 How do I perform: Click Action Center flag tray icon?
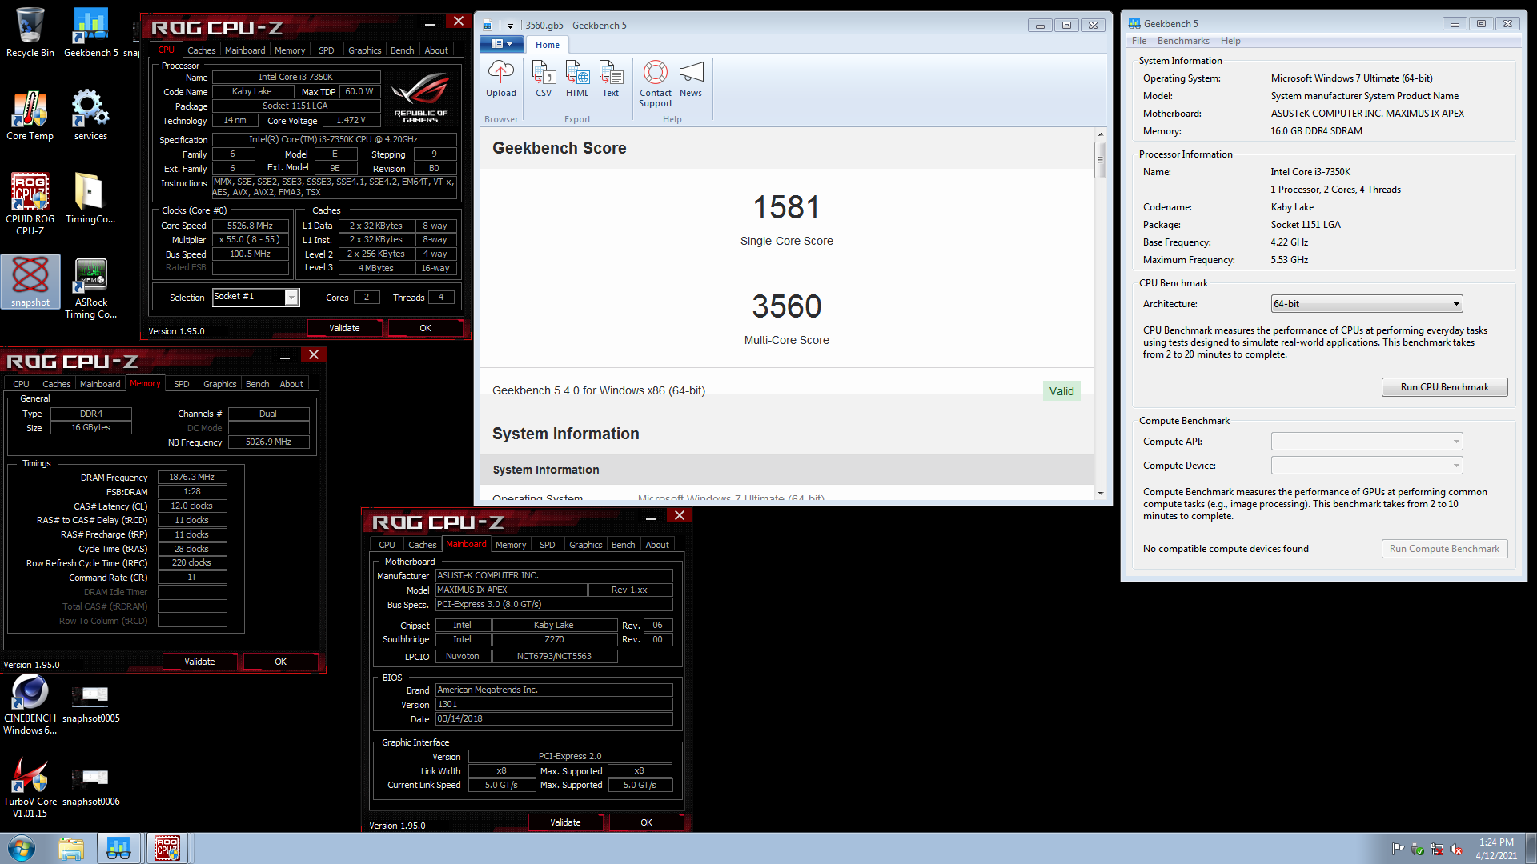[1398, 849]
